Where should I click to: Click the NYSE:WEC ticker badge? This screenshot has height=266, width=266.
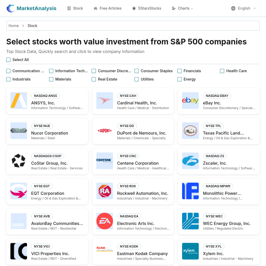[x=214, y=216]
